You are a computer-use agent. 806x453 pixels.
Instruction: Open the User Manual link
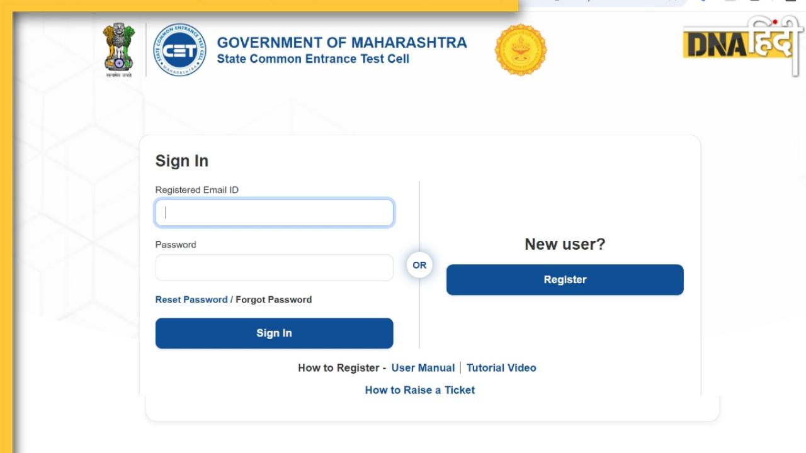coord(423,368)
